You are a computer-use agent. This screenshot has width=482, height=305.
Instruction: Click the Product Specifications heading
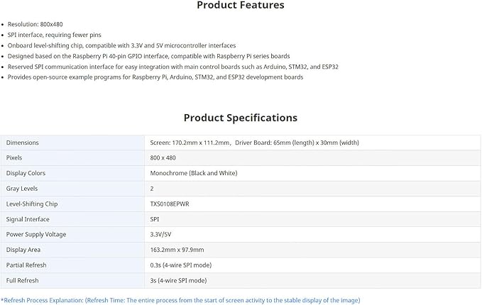point(241,118)
